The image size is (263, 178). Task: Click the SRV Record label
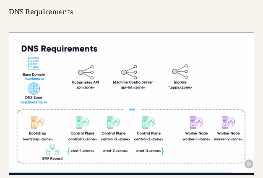click(x=52, y=158)
